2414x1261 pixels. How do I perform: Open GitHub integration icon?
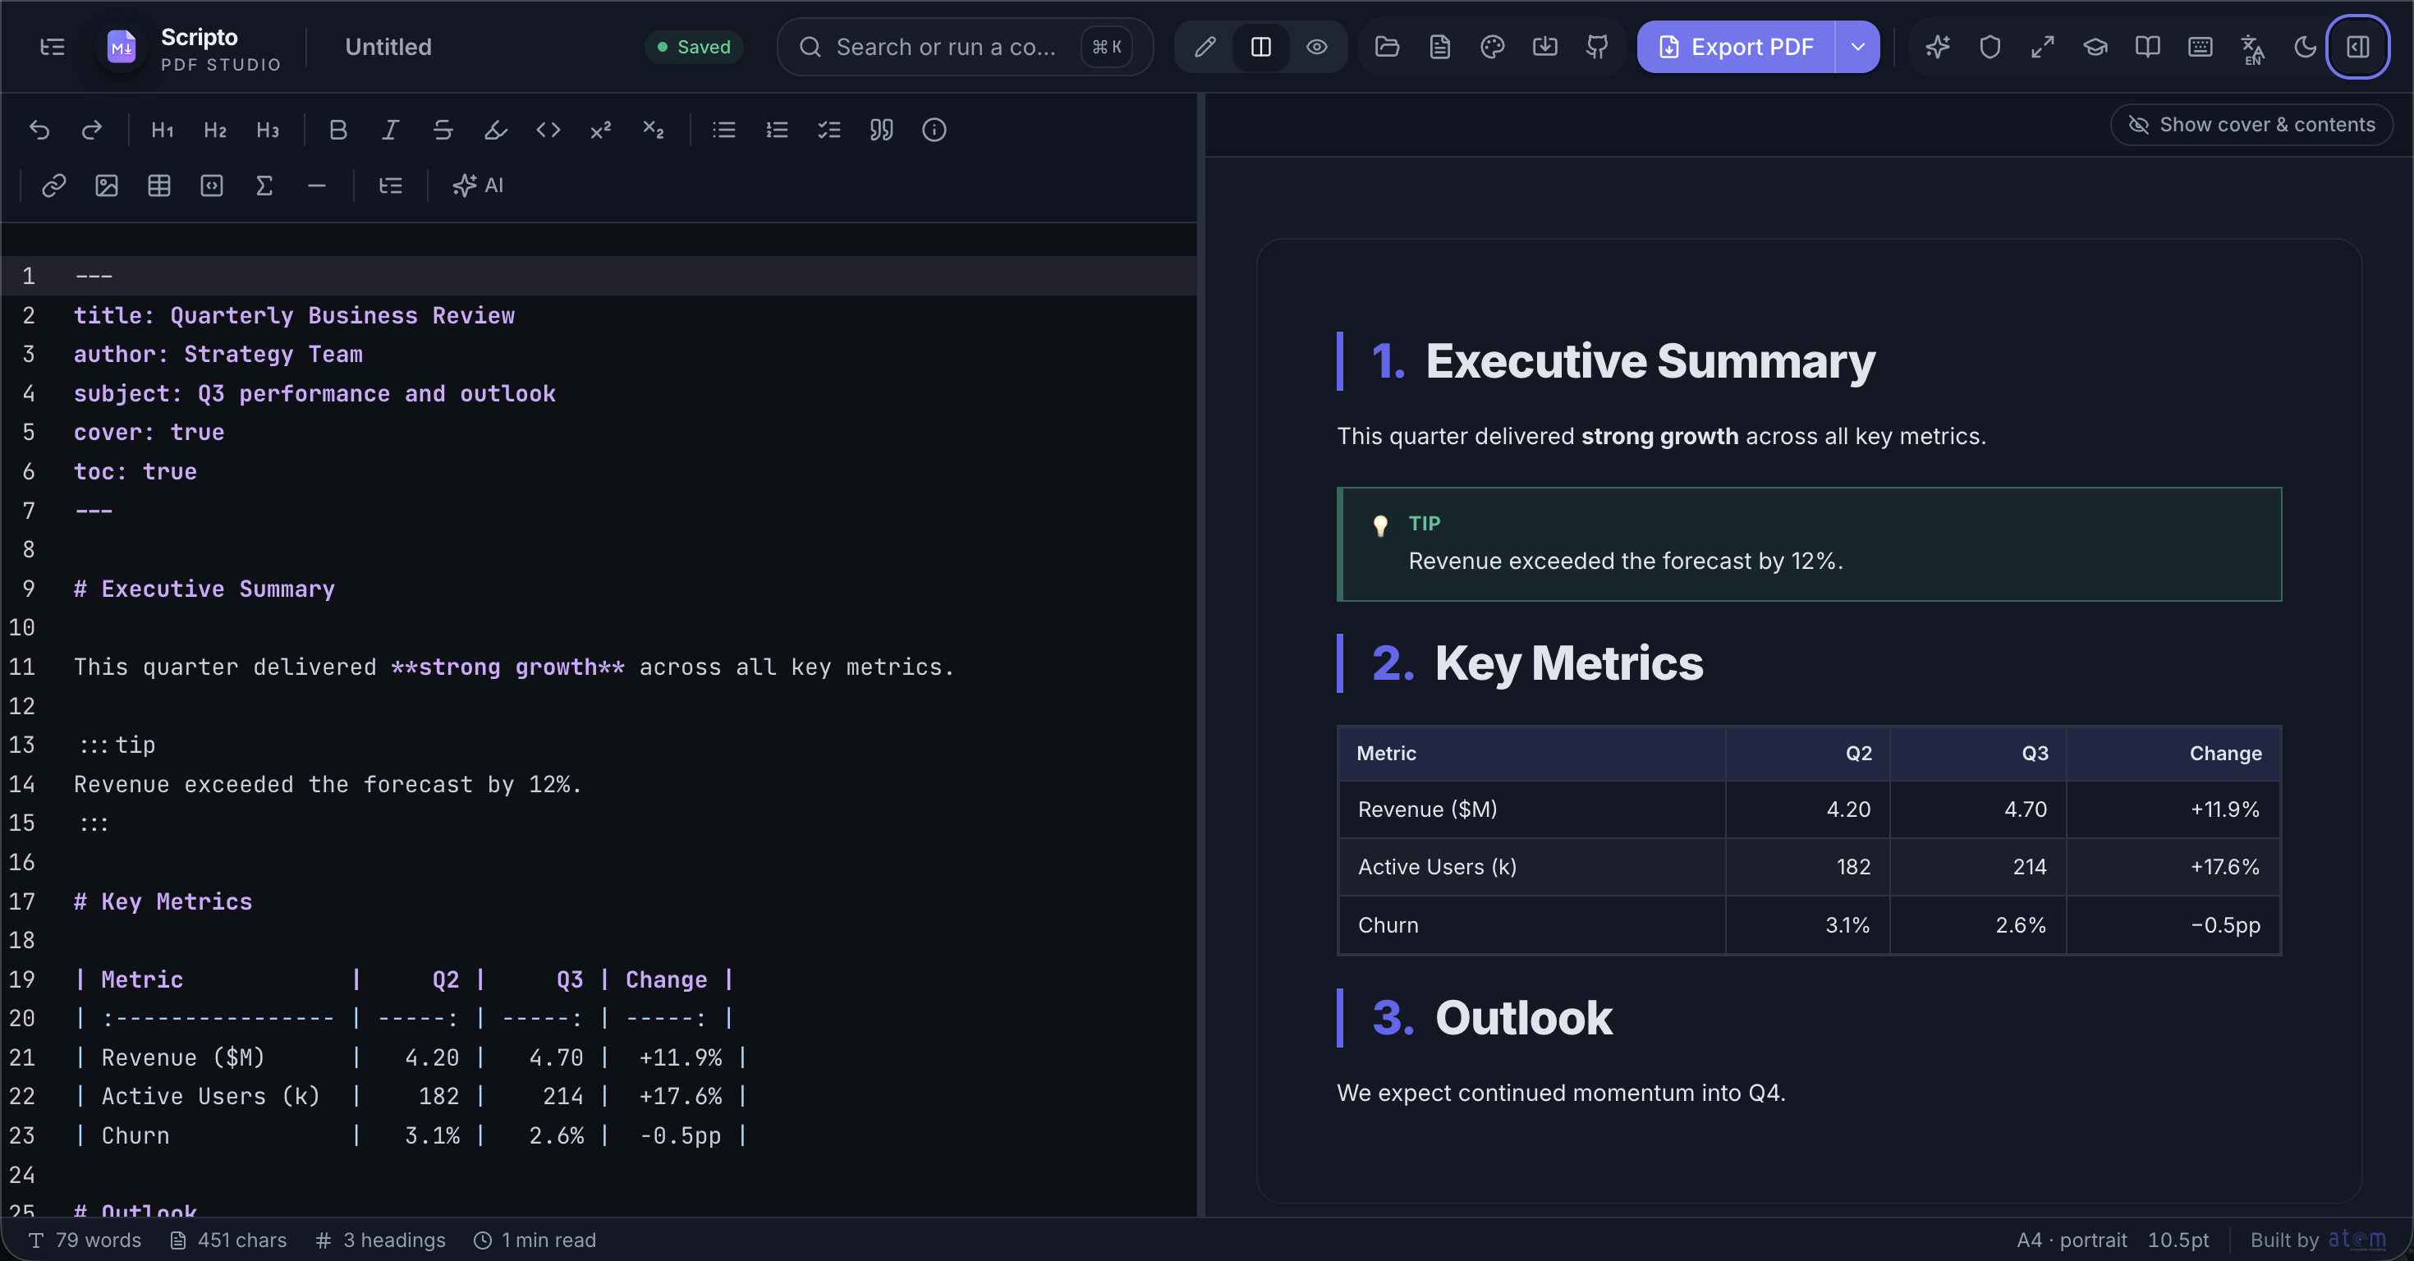(x=1598, y=47)
